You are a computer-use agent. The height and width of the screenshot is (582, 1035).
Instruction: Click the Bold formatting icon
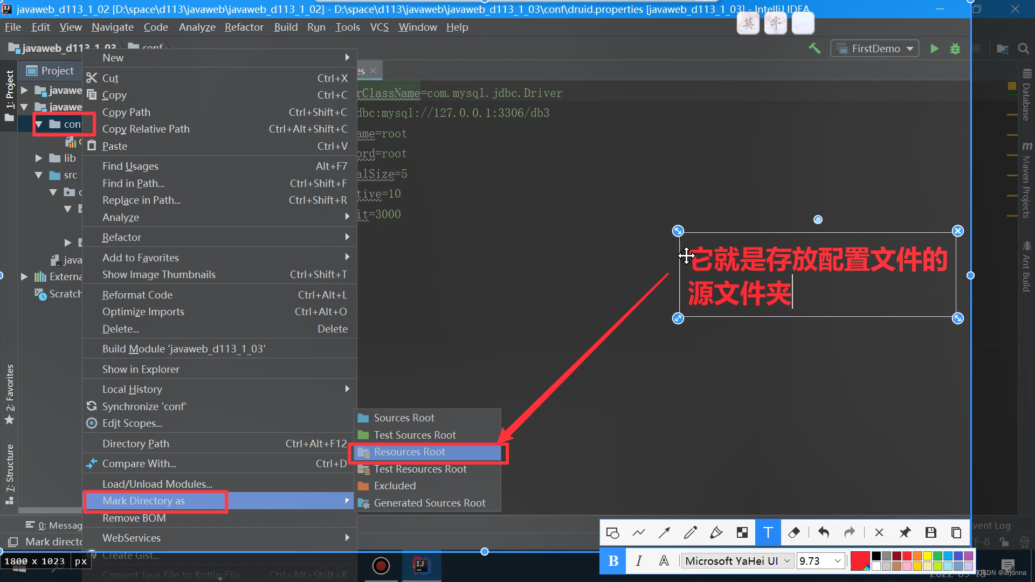point(613,560)
